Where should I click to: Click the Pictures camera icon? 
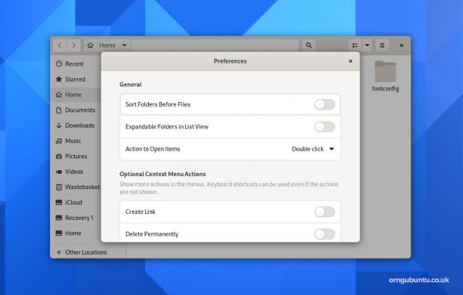click(x=59, y=156)
